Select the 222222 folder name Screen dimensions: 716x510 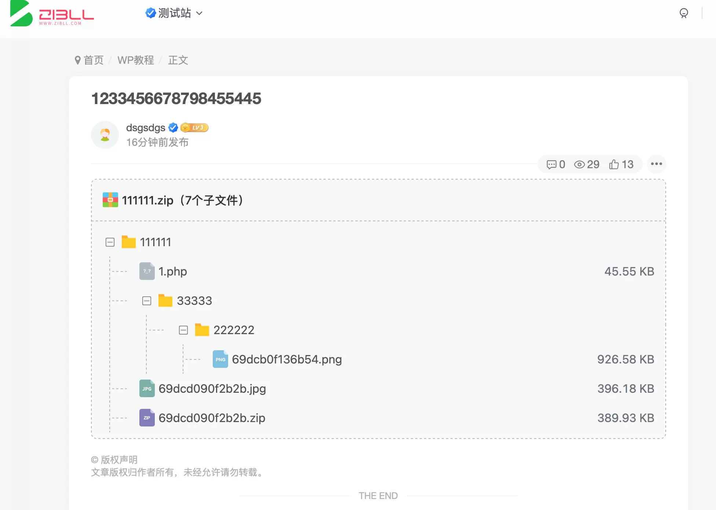(x=234, y=330)
